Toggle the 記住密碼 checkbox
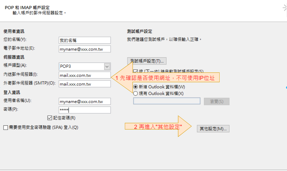The height and width of the screenshot is (171, 287). tap(50, 118)
